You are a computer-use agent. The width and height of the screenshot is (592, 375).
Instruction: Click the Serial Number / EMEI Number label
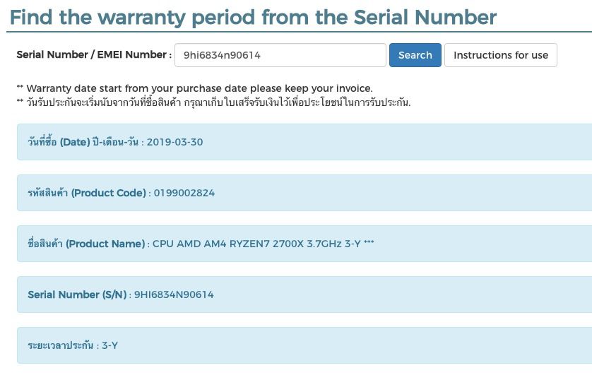pyautogui.click(x=93, y=55)
